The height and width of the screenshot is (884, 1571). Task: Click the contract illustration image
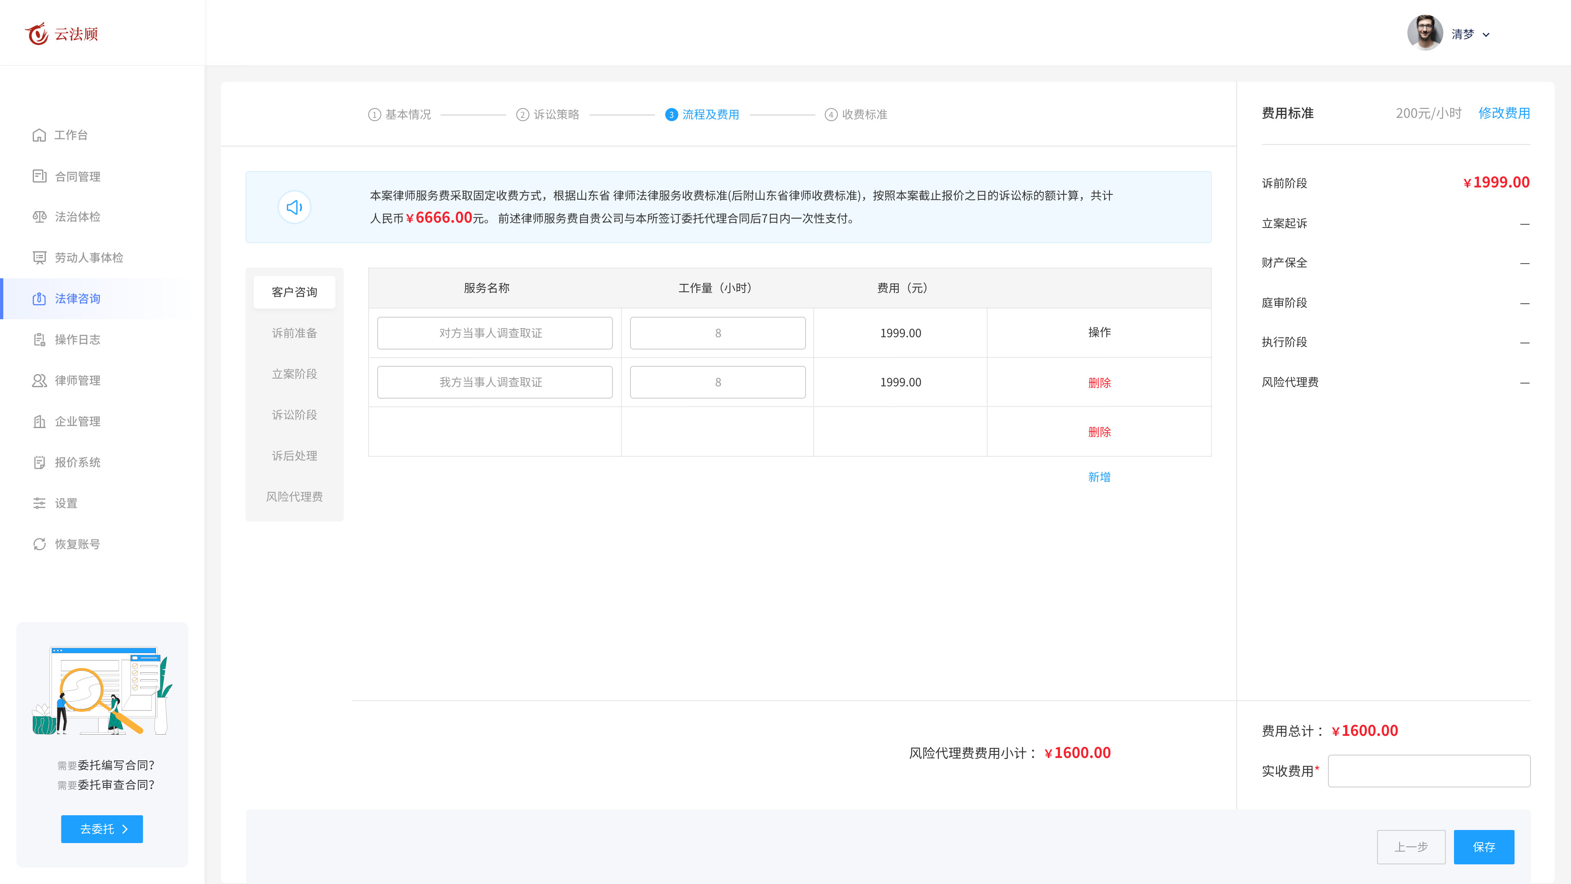102,690
